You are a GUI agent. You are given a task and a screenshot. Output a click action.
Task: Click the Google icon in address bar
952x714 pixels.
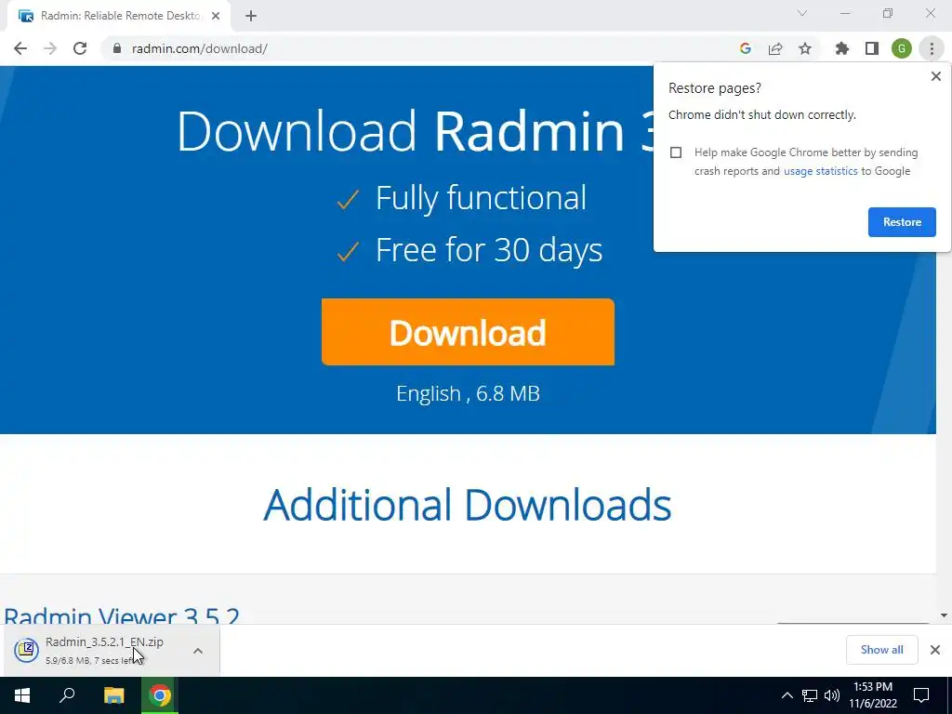(745, 48)
